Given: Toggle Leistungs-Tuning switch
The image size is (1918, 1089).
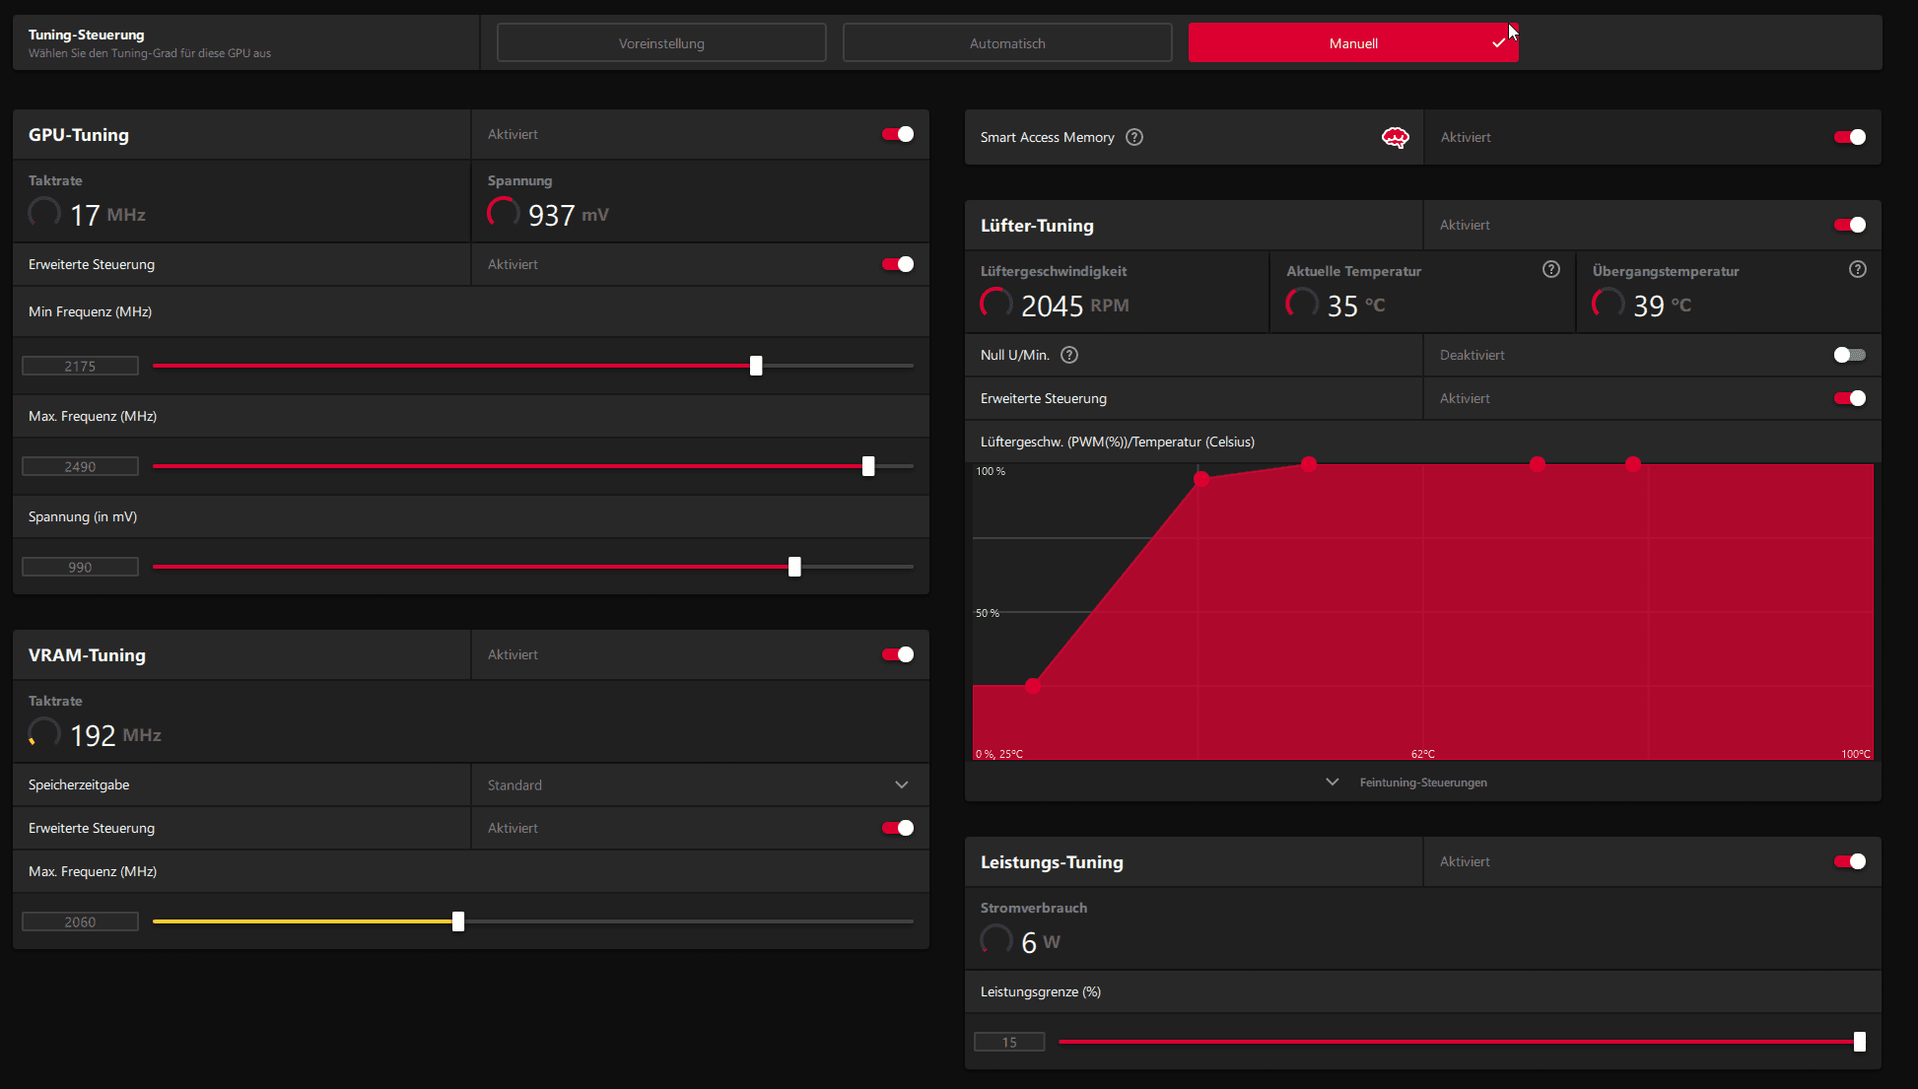Looking at the screenshot, I should click(x=1850, y=861).
